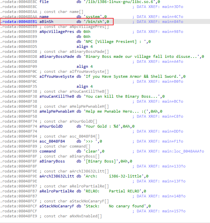Click the 'const char name[]' comment line

64,12
